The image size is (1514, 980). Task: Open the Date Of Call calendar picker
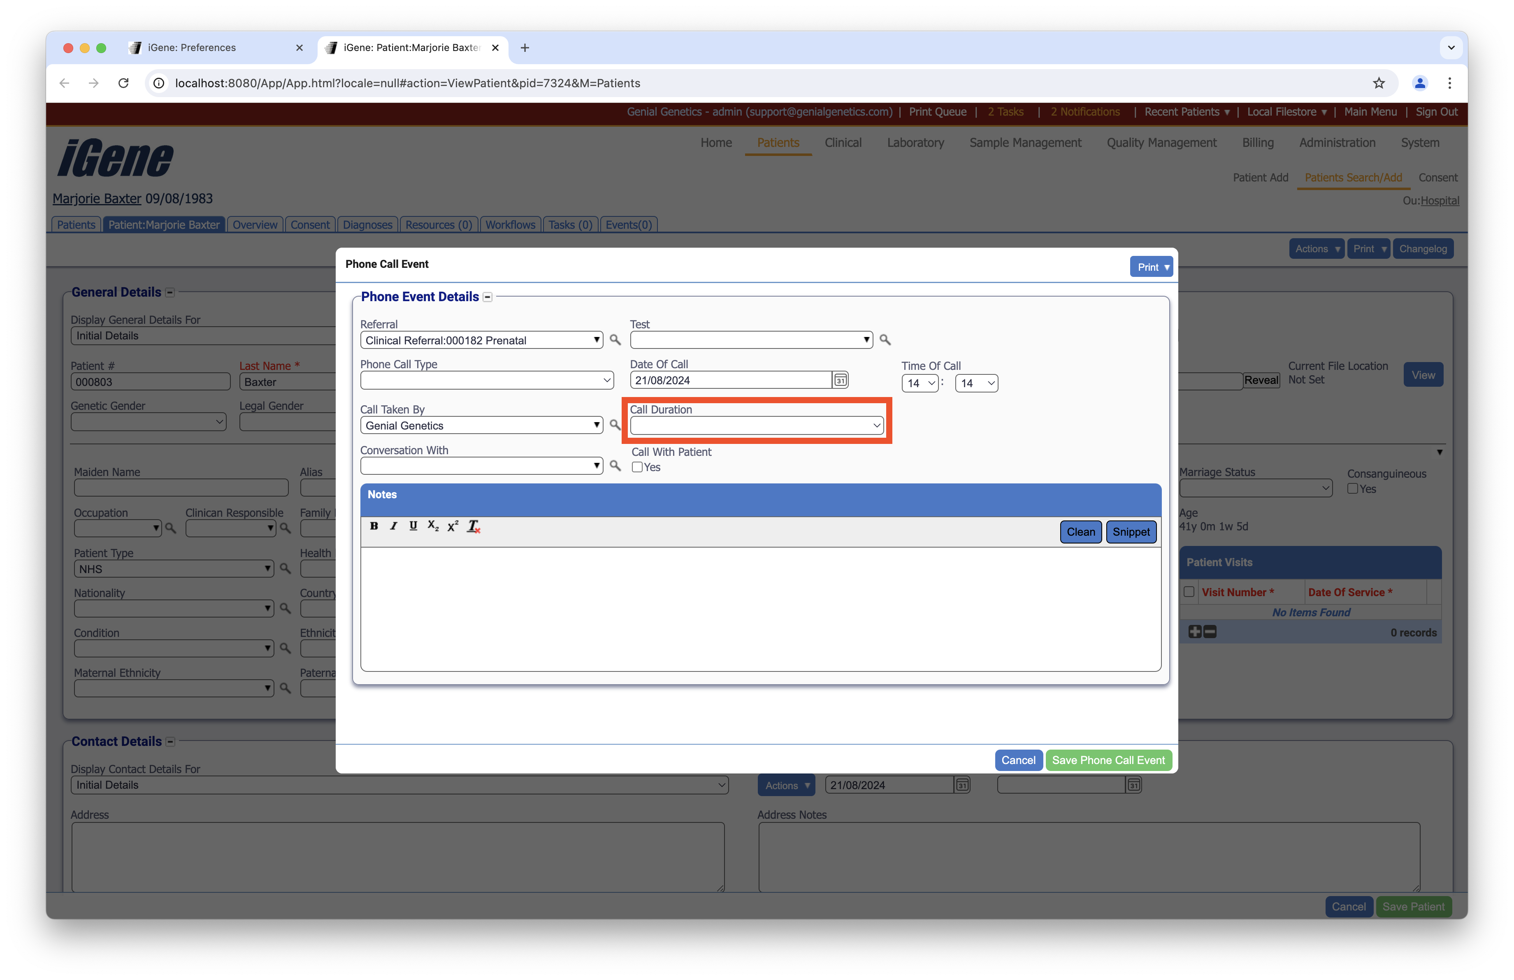click(x=841, y=380)
